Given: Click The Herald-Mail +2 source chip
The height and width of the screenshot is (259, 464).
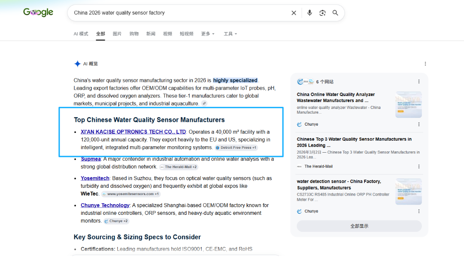Looking at the screenshot, I should point(179,167).
